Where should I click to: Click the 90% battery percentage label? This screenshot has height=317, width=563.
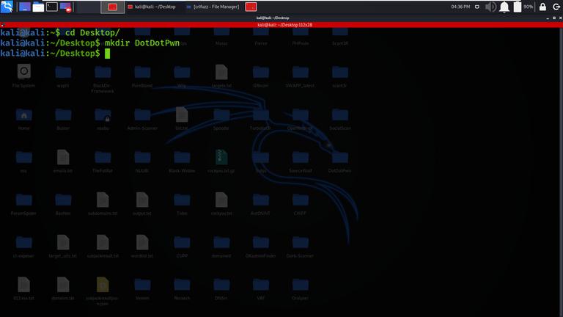[528, 7]
